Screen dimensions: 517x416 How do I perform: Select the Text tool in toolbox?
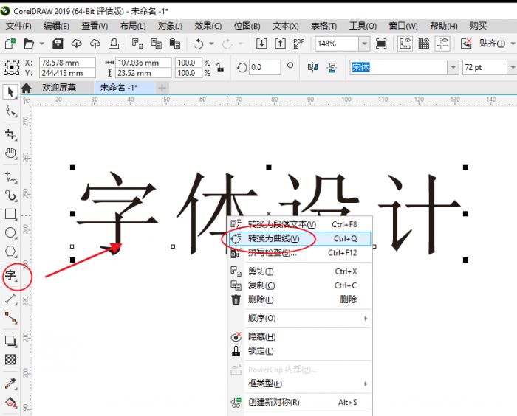(x=10, y=277)
